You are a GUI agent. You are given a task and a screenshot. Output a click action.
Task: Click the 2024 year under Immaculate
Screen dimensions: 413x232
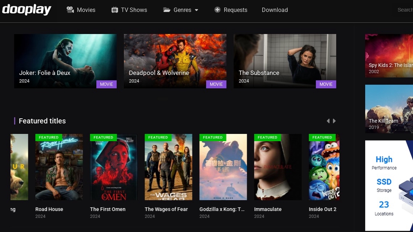[259, 216]
